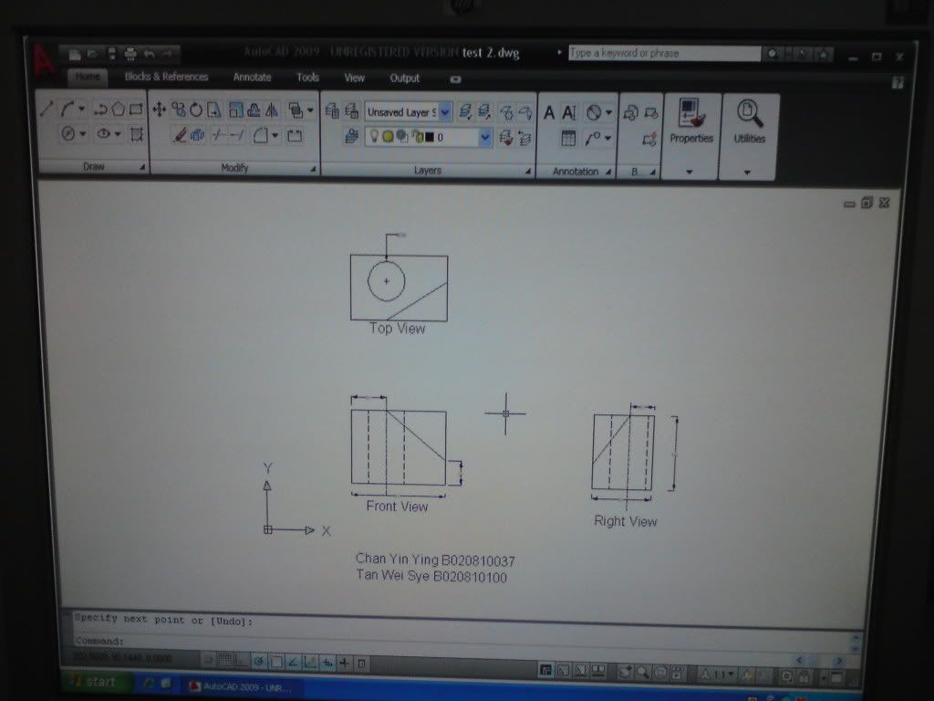Expand the Annotation panel

click(608, 173)
